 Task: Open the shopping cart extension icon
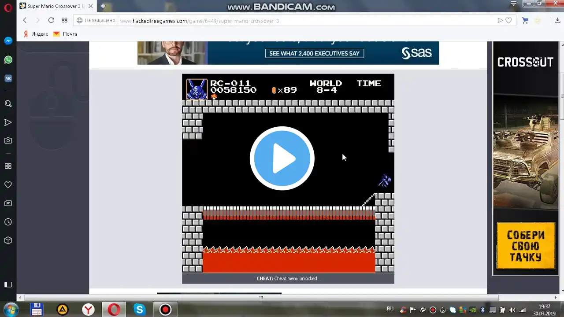[525, 20]
